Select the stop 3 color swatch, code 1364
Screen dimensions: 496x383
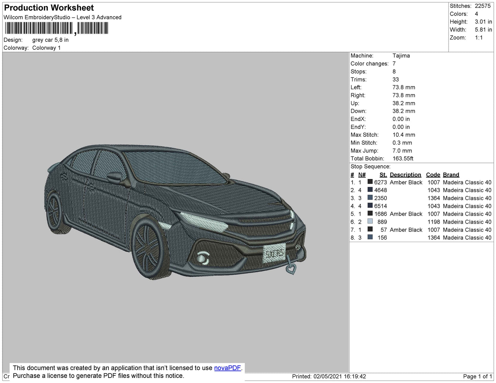(370, 198)
